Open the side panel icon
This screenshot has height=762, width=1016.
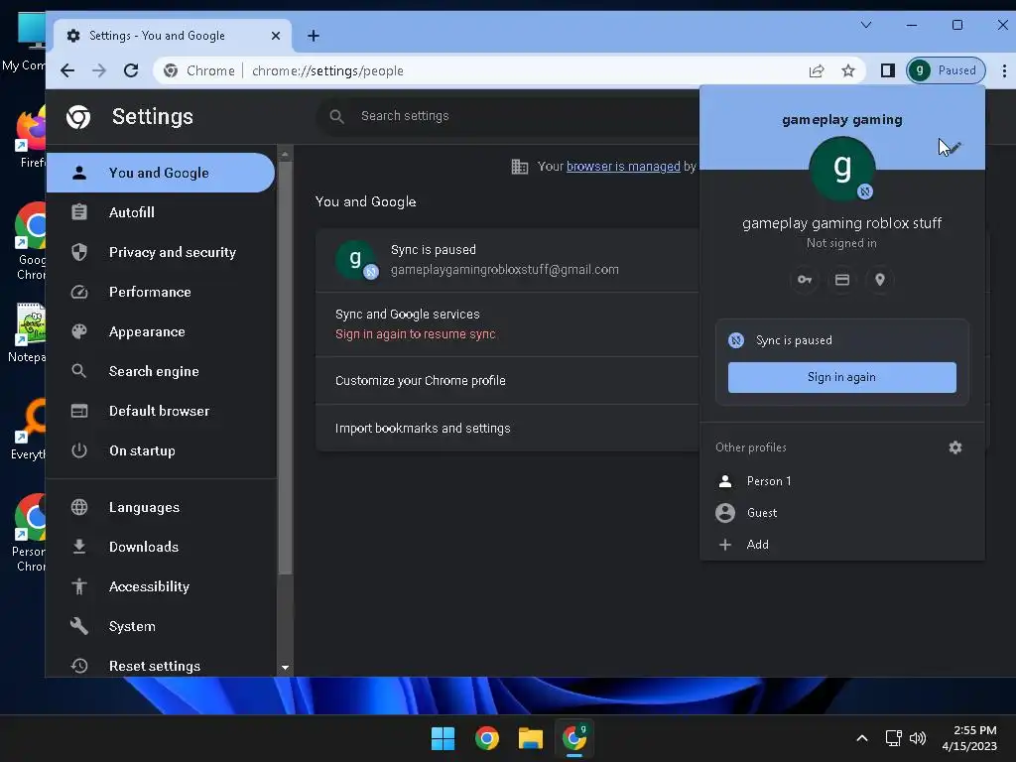coord(888,70)
